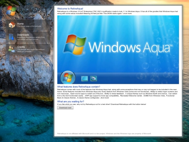Open the Credits menu item
Screen dimensions: 189x142
(x=28, y=49)
